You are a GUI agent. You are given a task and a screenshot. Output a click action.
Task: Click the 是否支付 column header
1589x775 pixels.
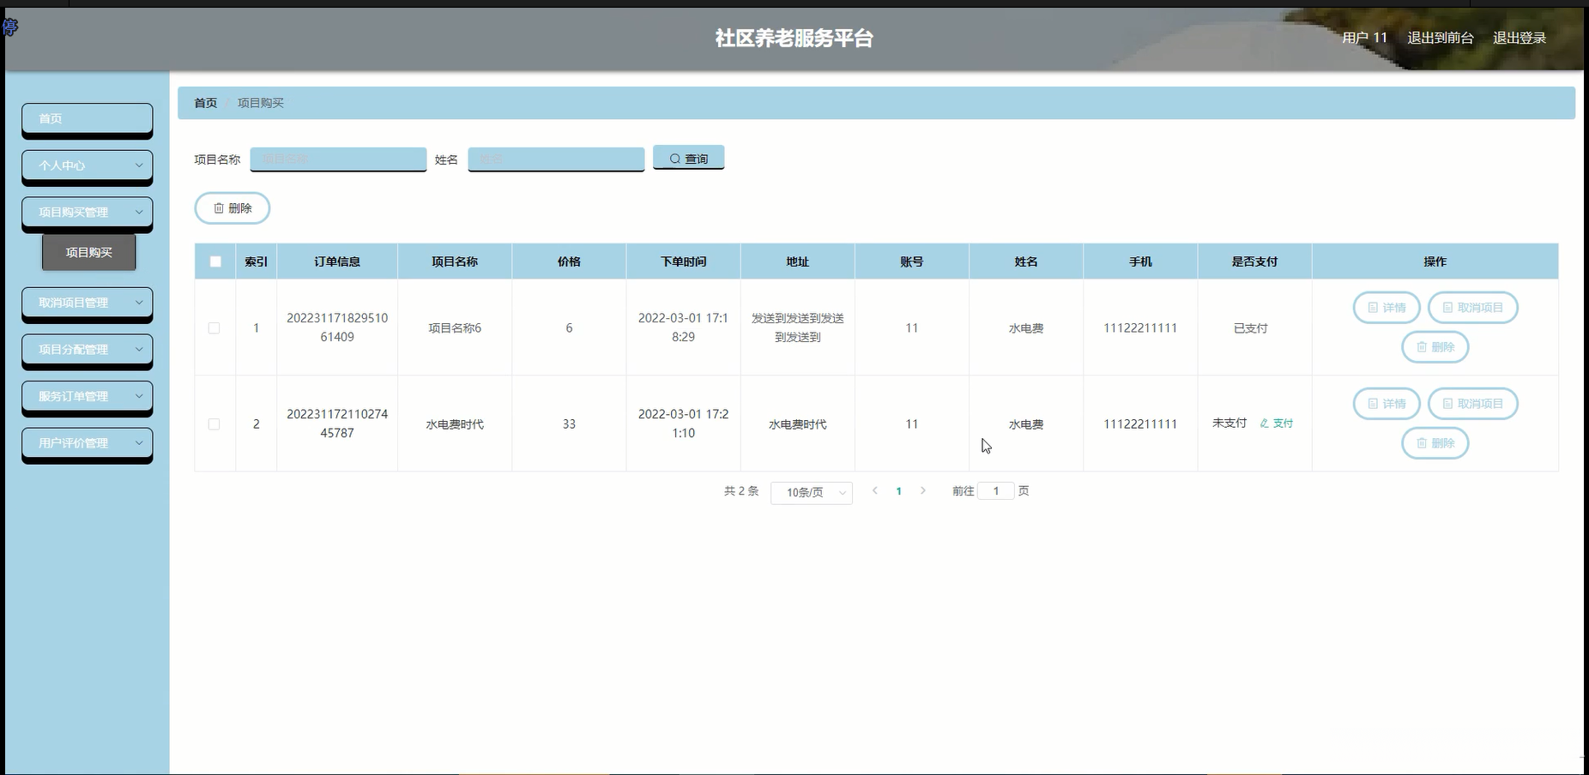pyautogui.click(x=1254, y=261)
